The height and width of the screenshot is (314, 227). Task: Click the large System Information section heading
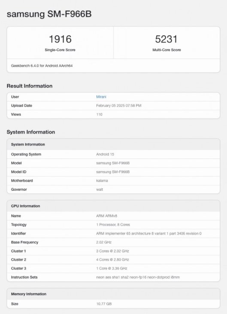pyautogui.click(x=31, y=132)
